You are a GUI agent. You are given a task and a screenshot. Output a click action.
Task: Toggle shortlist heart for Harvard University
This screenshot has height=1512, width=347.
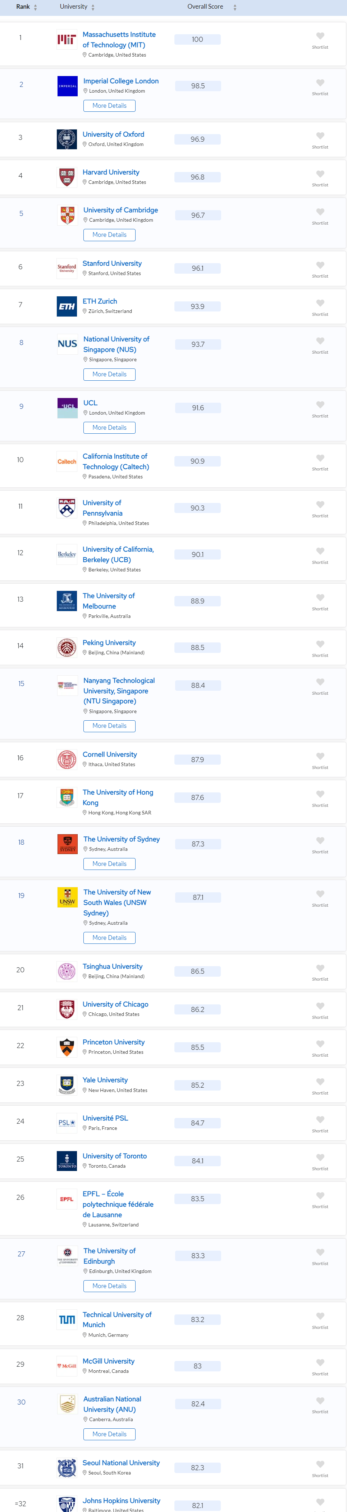click(x=320, y=174)
